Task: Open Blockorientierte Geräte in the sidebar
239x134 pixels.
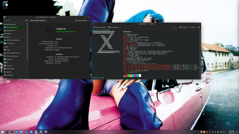Action: [15, 53]
